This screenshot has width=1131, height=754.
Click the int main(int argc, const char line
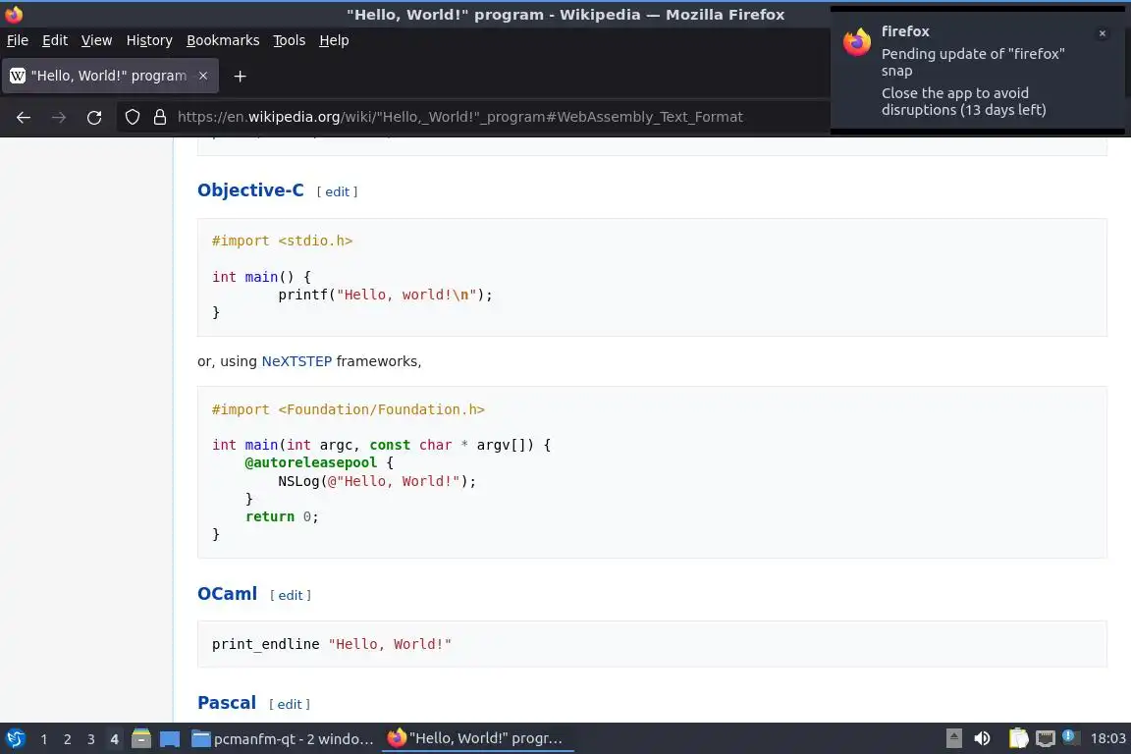pyautogui.click(x=382, y=445)
